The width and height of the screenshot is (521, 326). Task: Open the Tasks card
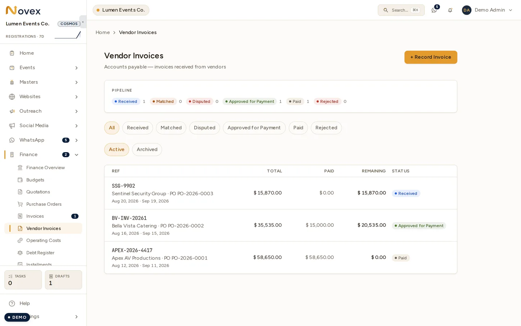[23, 280]
